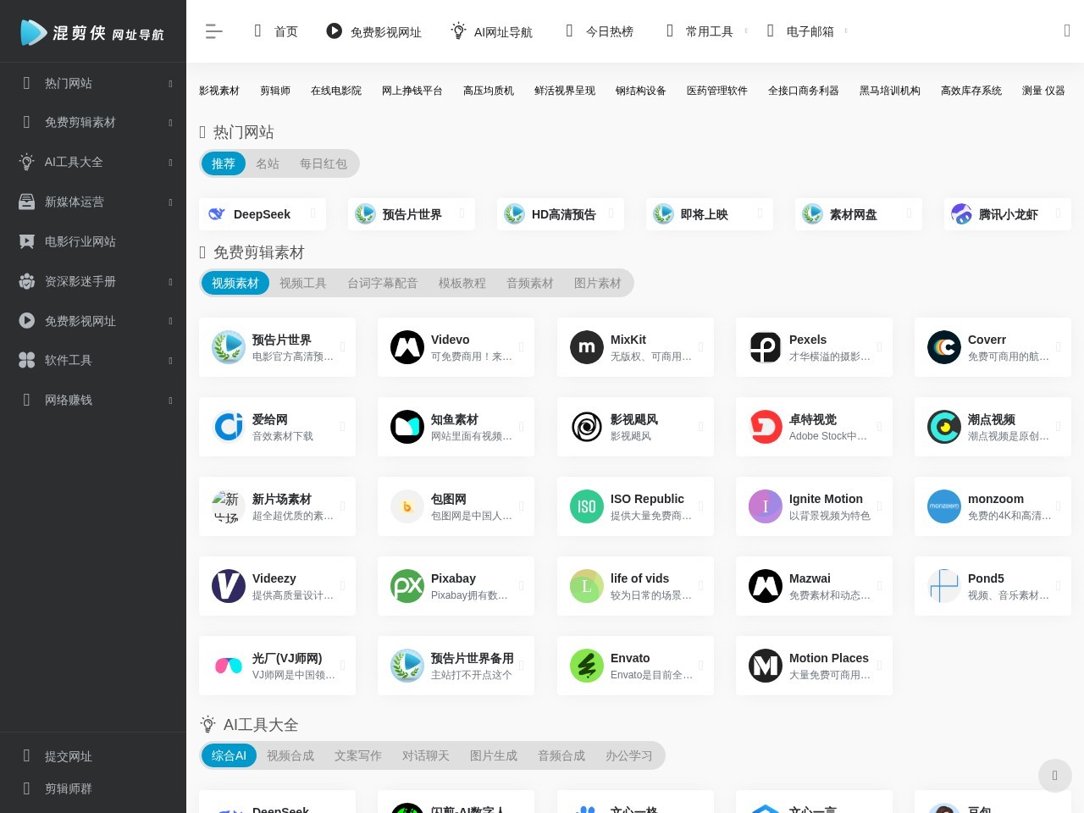This screenshot has height=813, width=1084.
Task: Click the 软件工具 sidebar icon
Action: 27,360
